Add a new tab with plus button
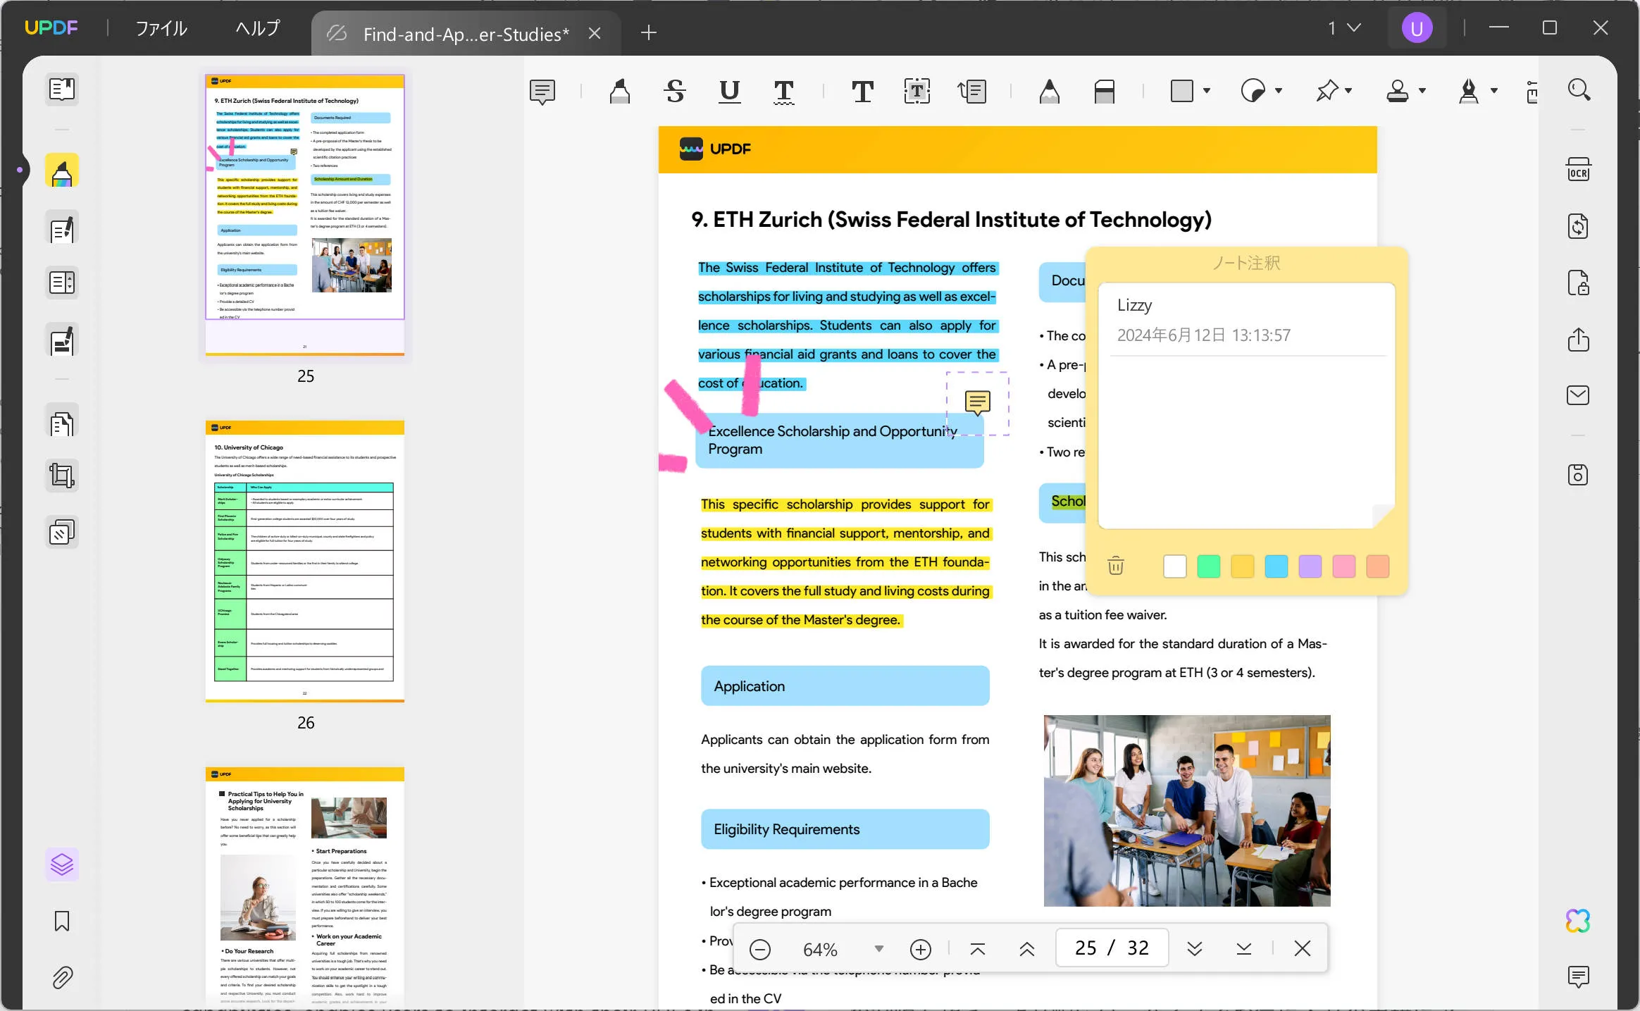This screenshot has width=1640, height=1011. [649, 32]
